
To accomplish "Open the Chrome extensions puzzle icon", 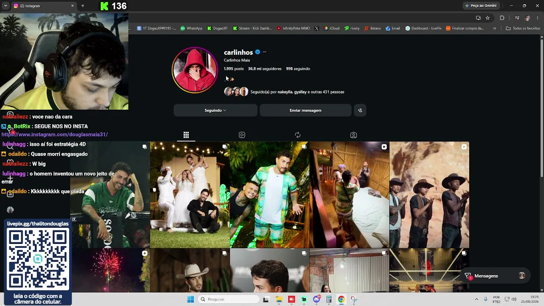I will (x=502, y=18).
